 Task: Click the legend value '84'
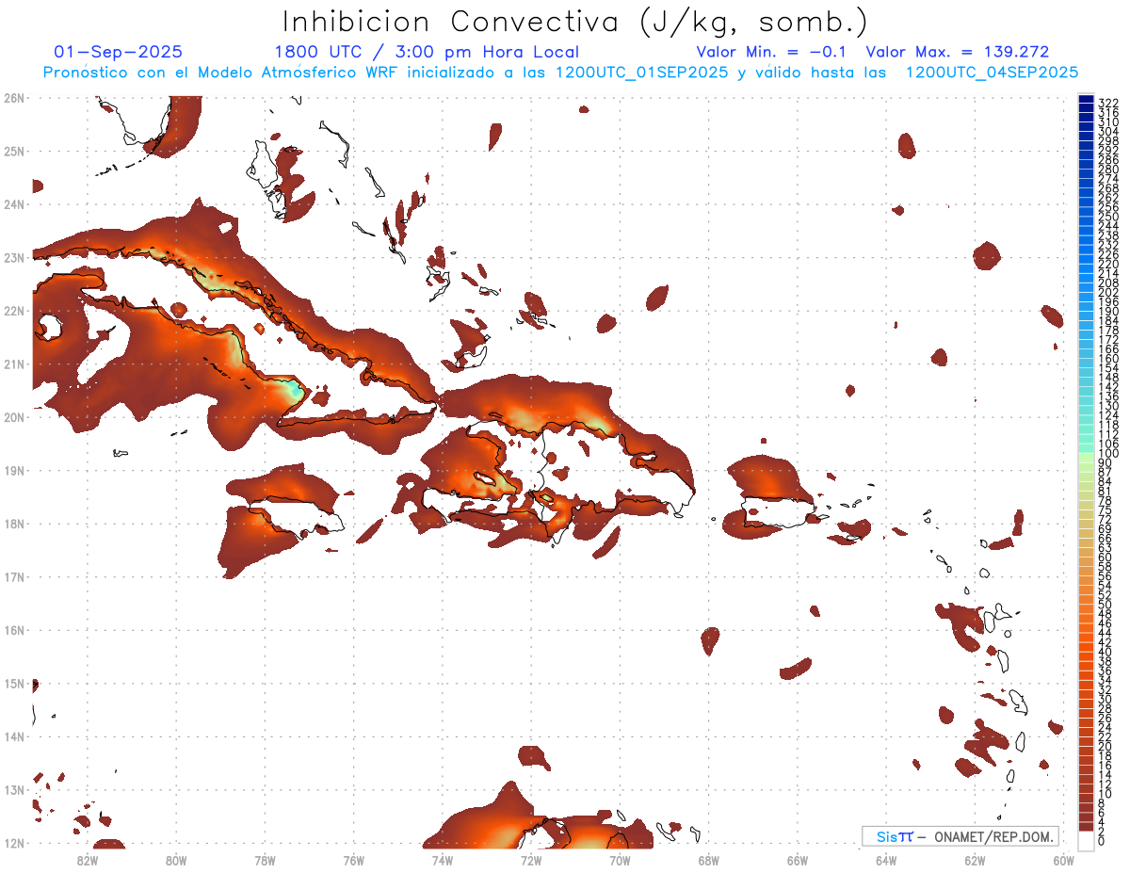tap(1106, 482)
